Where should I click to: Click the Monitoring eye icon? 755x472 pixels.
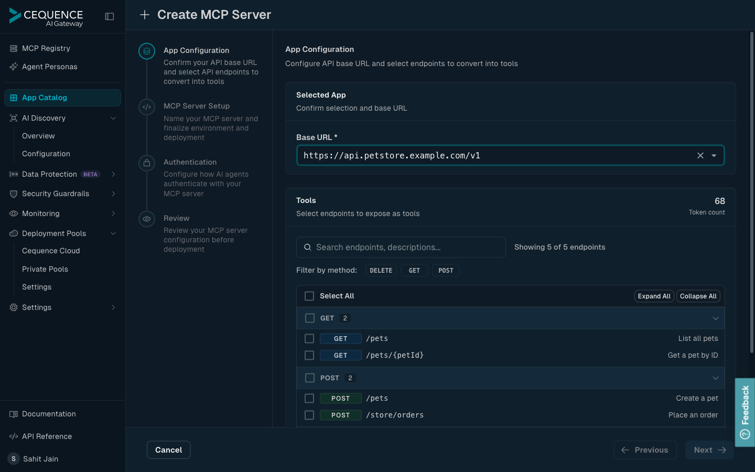[14, 213]
